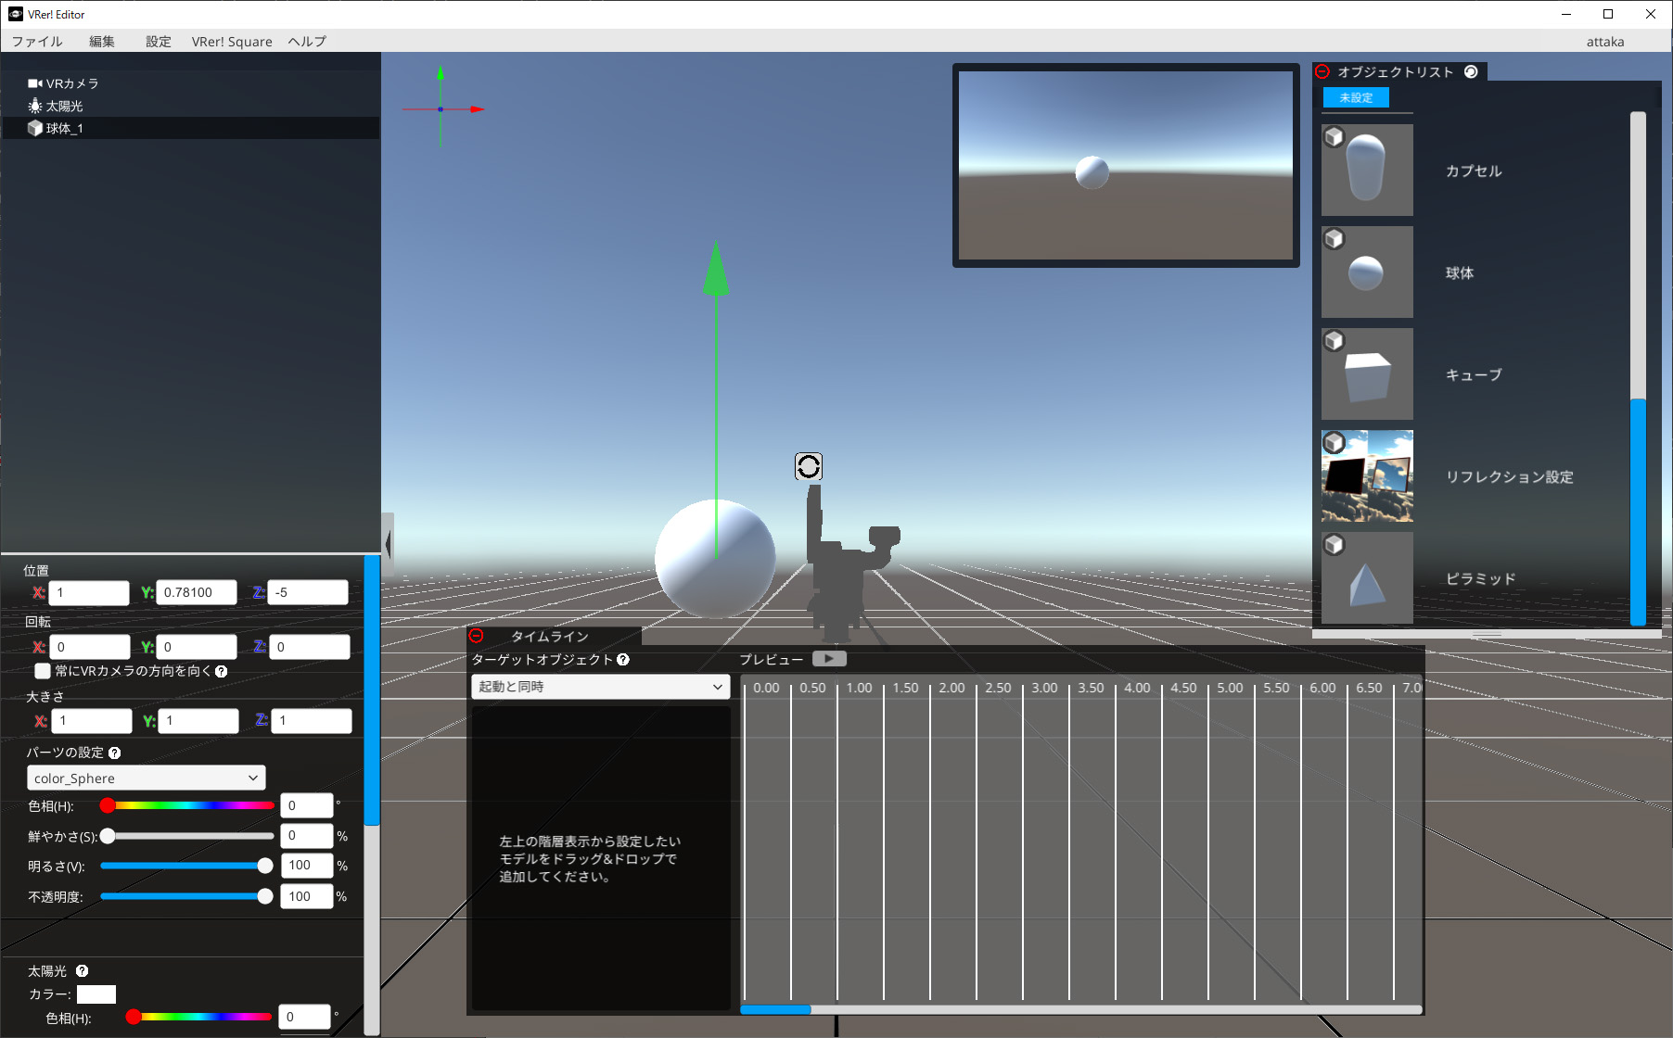Select the 太陽光 sun icon in hierarchy
This screenshot has width=1673, height=1038.
[35, 106]
